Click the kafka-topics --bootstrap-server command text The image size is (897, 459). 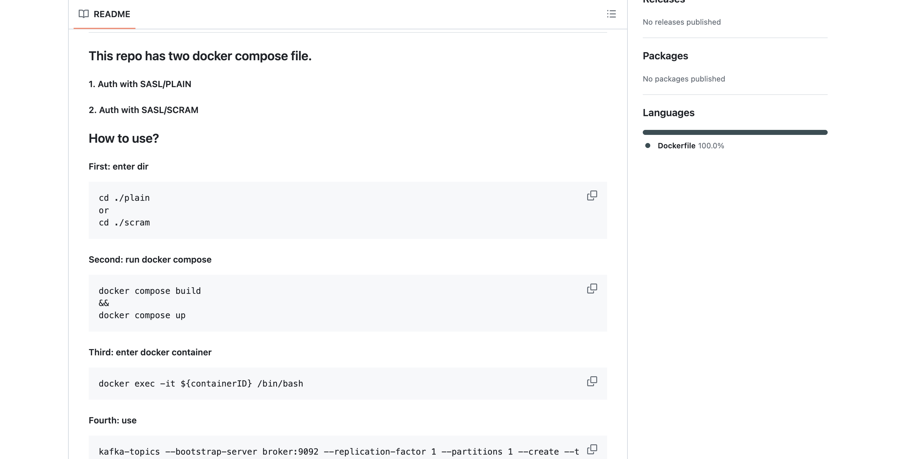click(339, 452)
